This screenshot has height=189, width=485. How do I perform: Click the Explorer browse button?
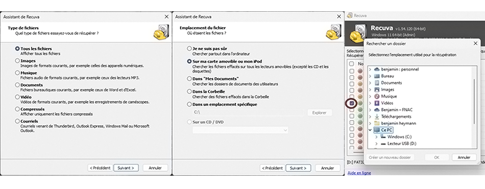(320, 112)
